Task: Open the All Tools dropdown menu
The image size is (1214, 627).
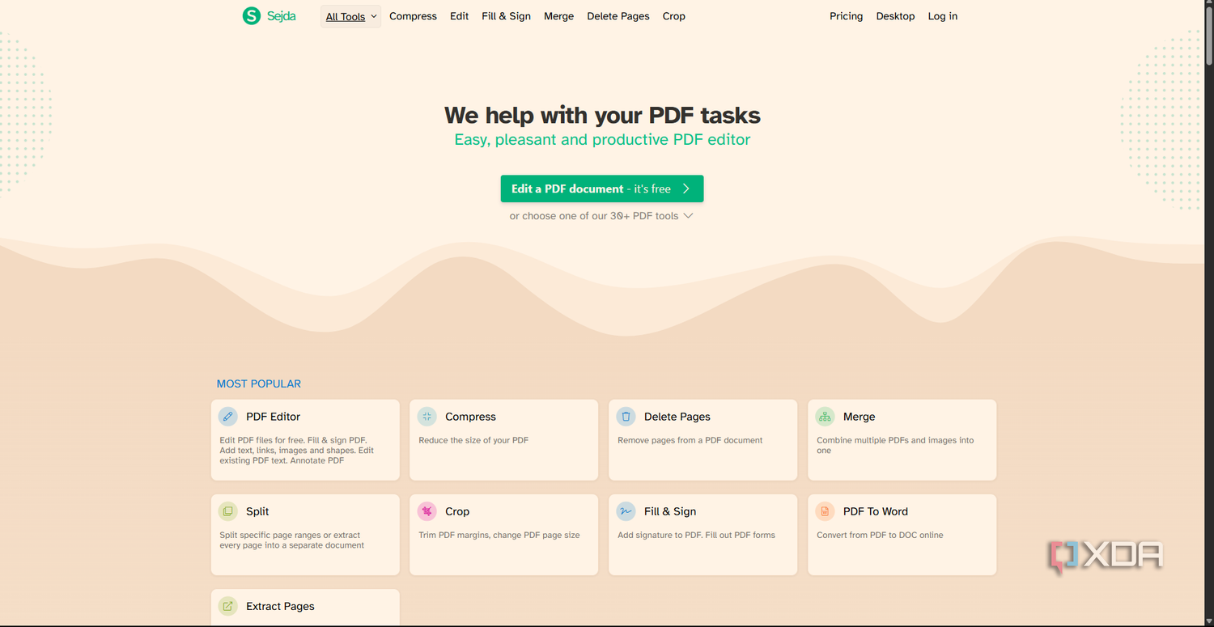Action: (x=351, y=16)
